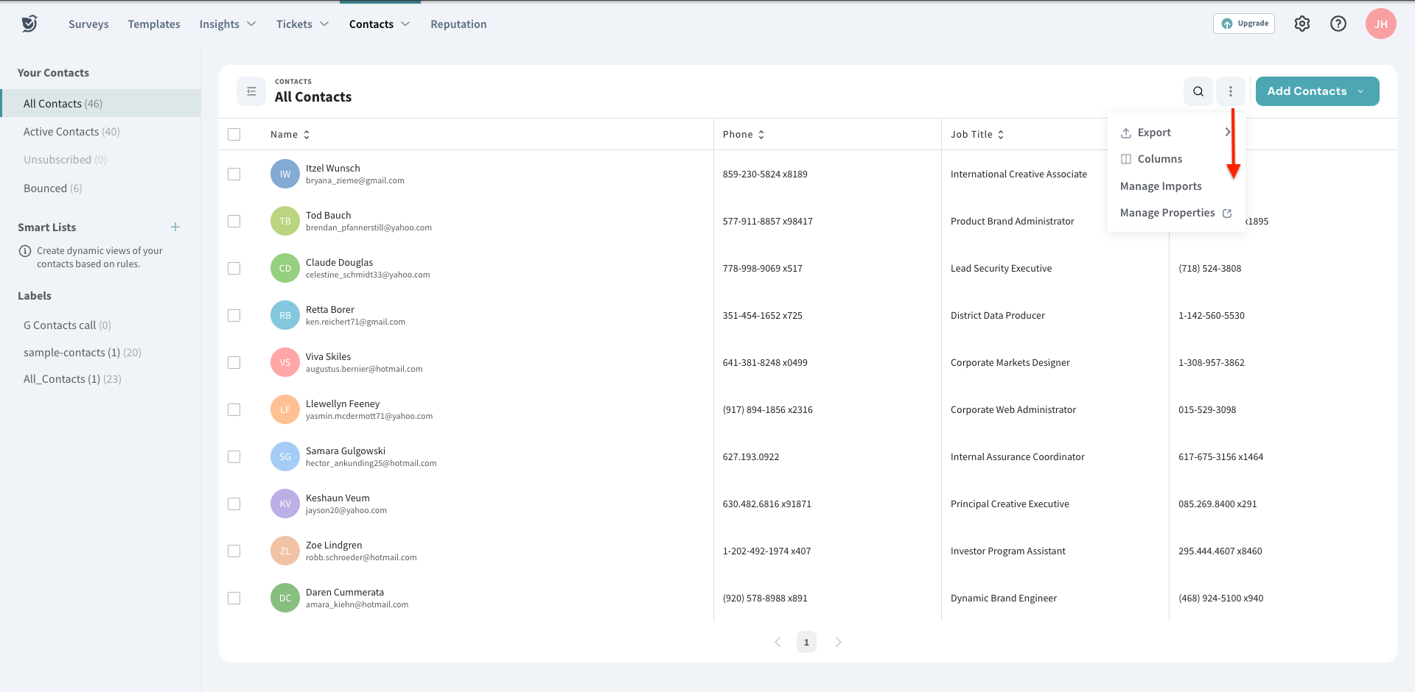Collapse sidebar using the panel toggle icon
Viewport: 1415px width, 692px height.
tap(251, 91)
